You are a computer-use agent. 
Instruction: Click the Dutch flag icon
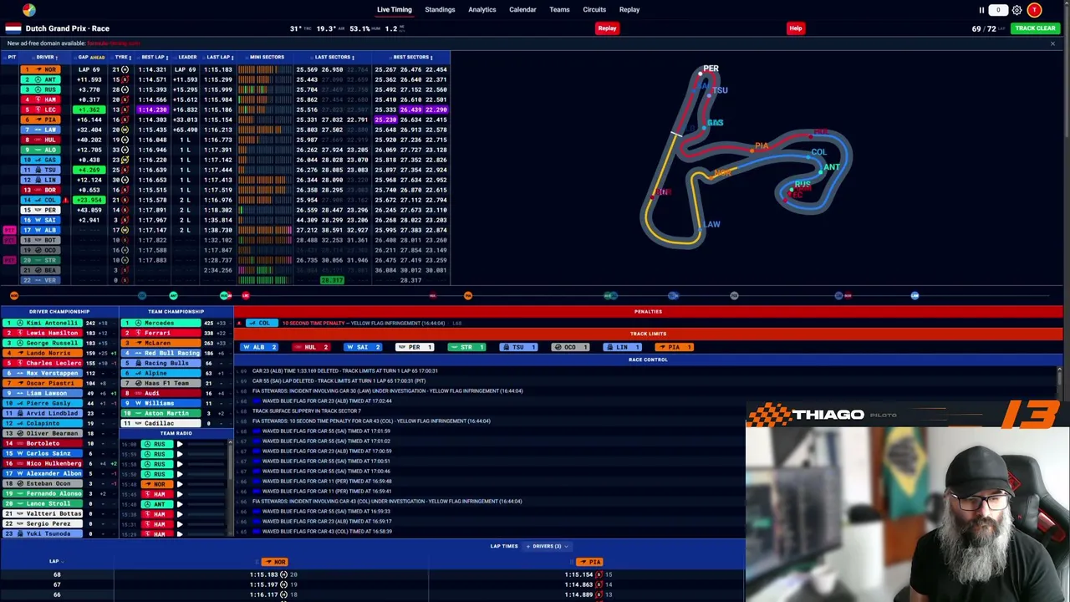[13, 28]
